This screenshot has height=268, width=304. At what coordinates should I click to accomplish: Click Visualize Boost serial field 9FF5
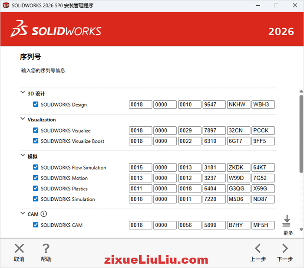click(263, 141)
